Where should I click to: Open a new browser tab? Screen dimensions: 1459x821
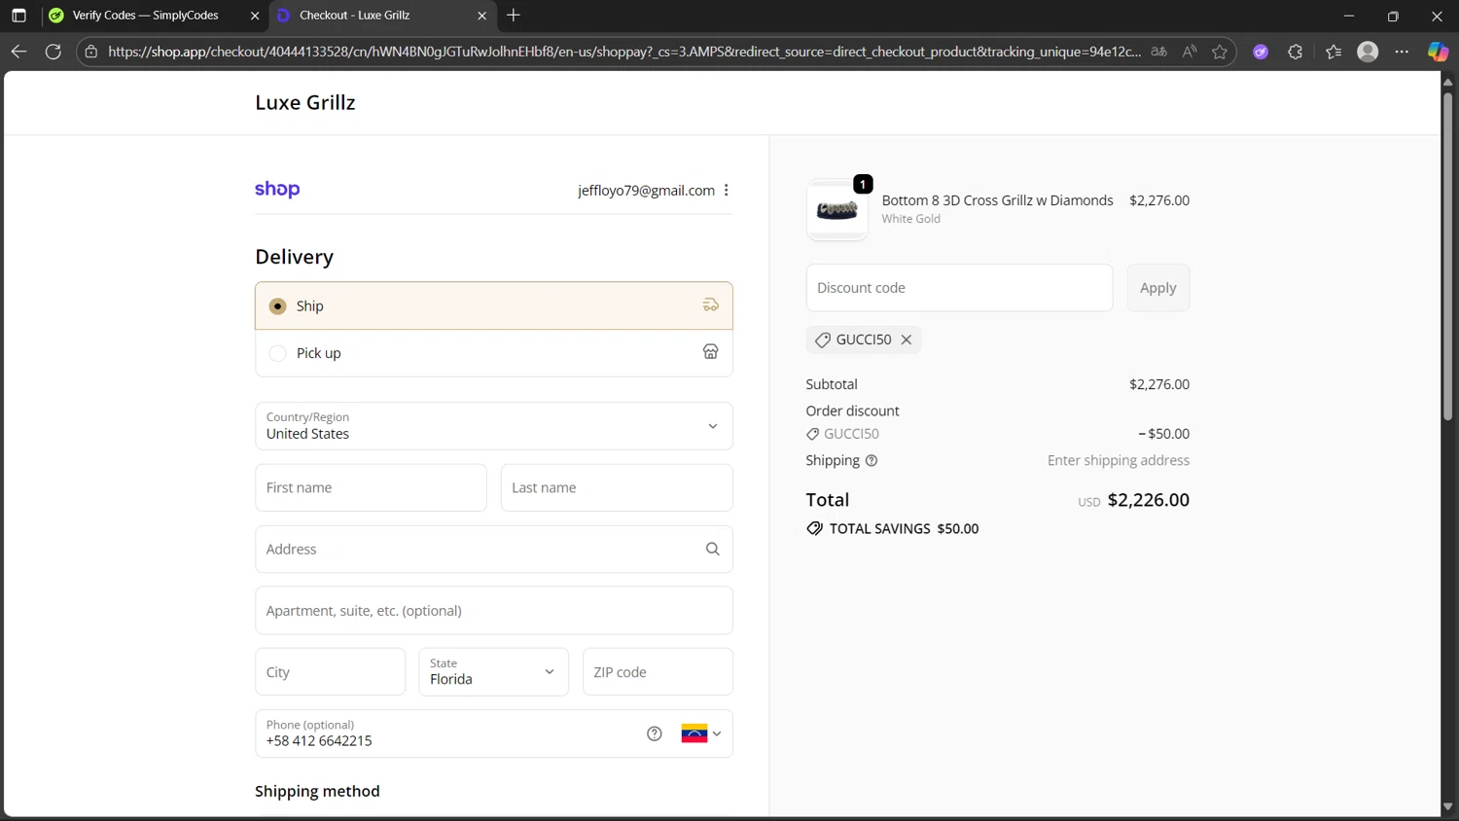tap(514, 16)
